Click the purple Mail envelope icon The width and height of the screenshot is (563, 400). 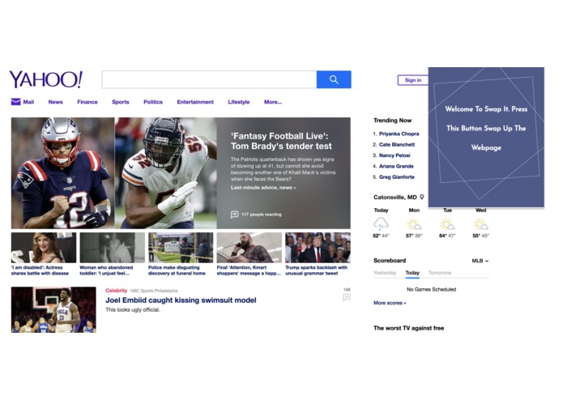click(16, 102)
